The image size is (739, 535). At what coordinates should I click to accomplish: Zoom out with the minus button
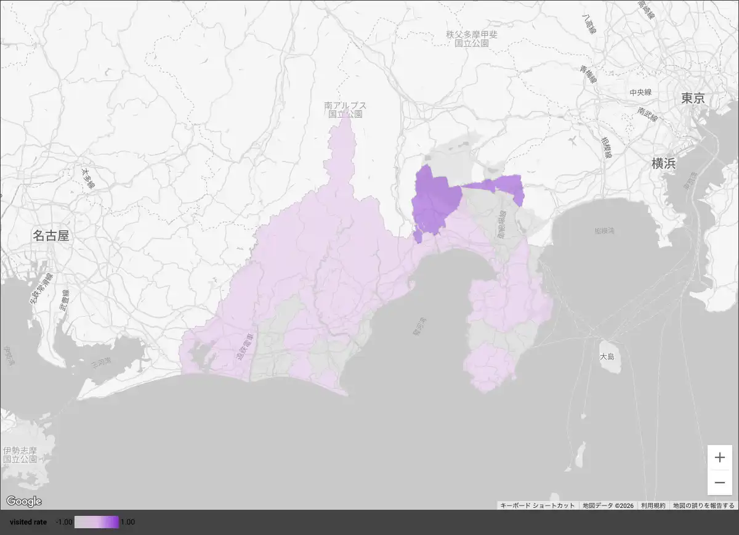coord(720,482)
